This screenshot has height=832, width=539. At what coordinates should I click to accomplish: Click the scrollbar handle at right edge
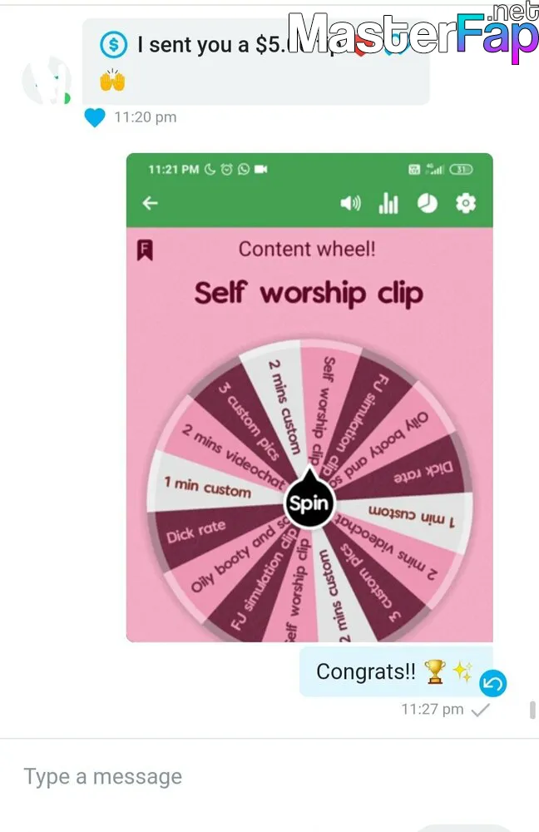532,710
